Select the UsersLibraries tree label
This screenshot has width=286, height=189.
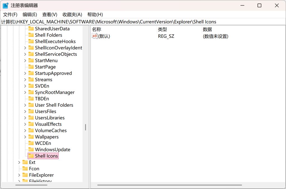coord(50,118)
